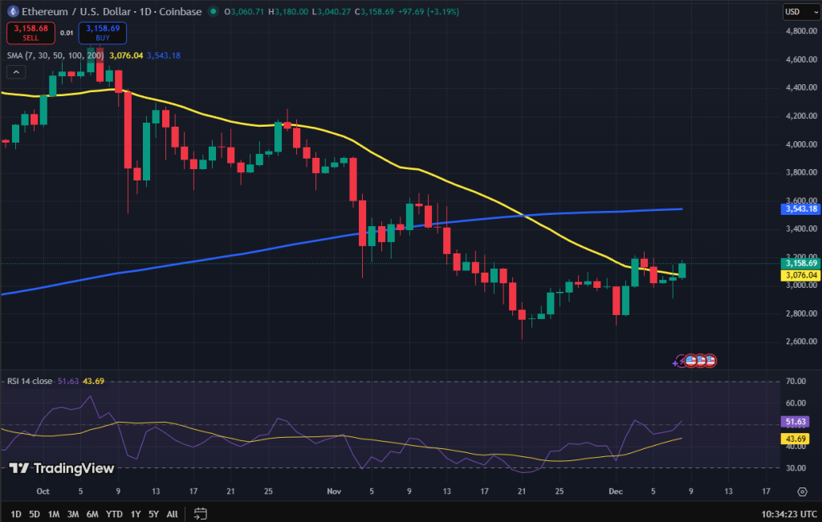Image resolution: width=822 pixels, height=522 pixels.
Task: Click the blue 3,543.18 price label
Action: pos(799,209)
